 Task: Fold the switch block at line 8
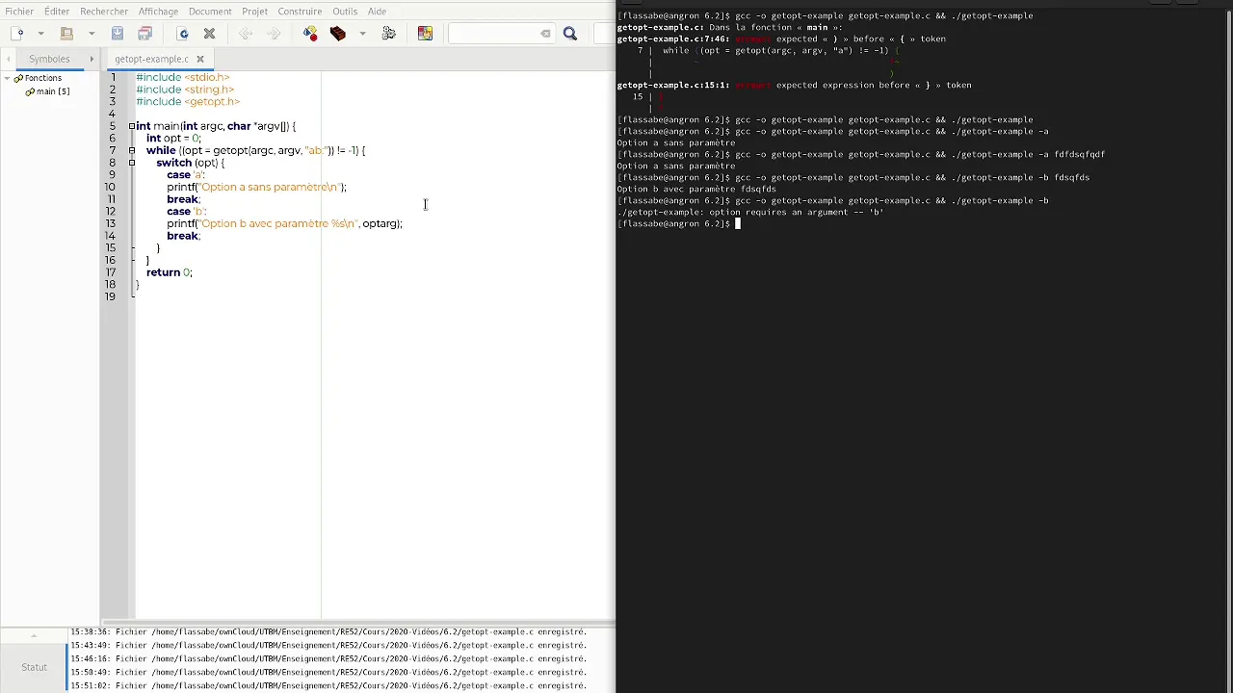(x=132, y=163)
